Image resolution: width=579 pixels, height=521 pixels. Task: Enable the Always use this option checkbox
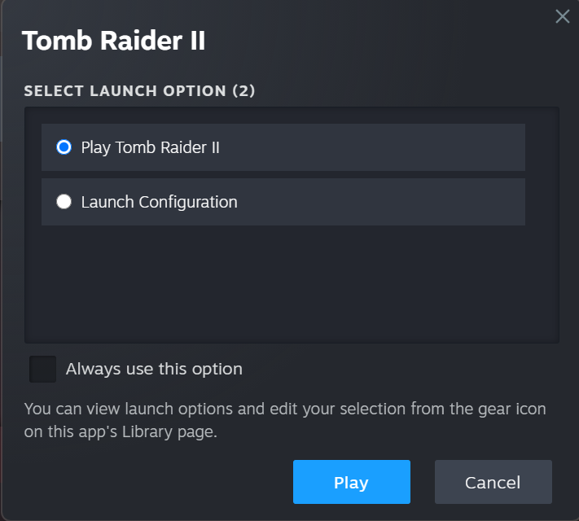pos(42,369)
